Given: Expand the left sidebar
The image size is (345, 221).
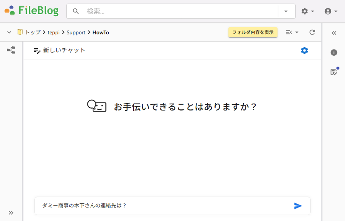Looking at the screenshot, I should [x=11, y=213].
